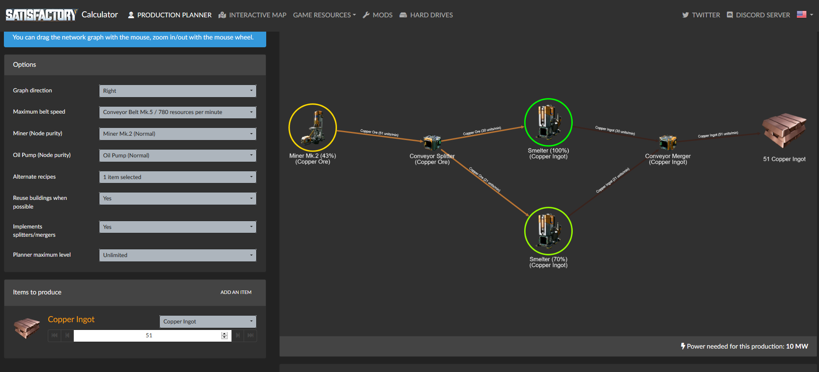Select the Conveyor Merger node
Viewport: 819px width, 372px height.
pos(668,143)
